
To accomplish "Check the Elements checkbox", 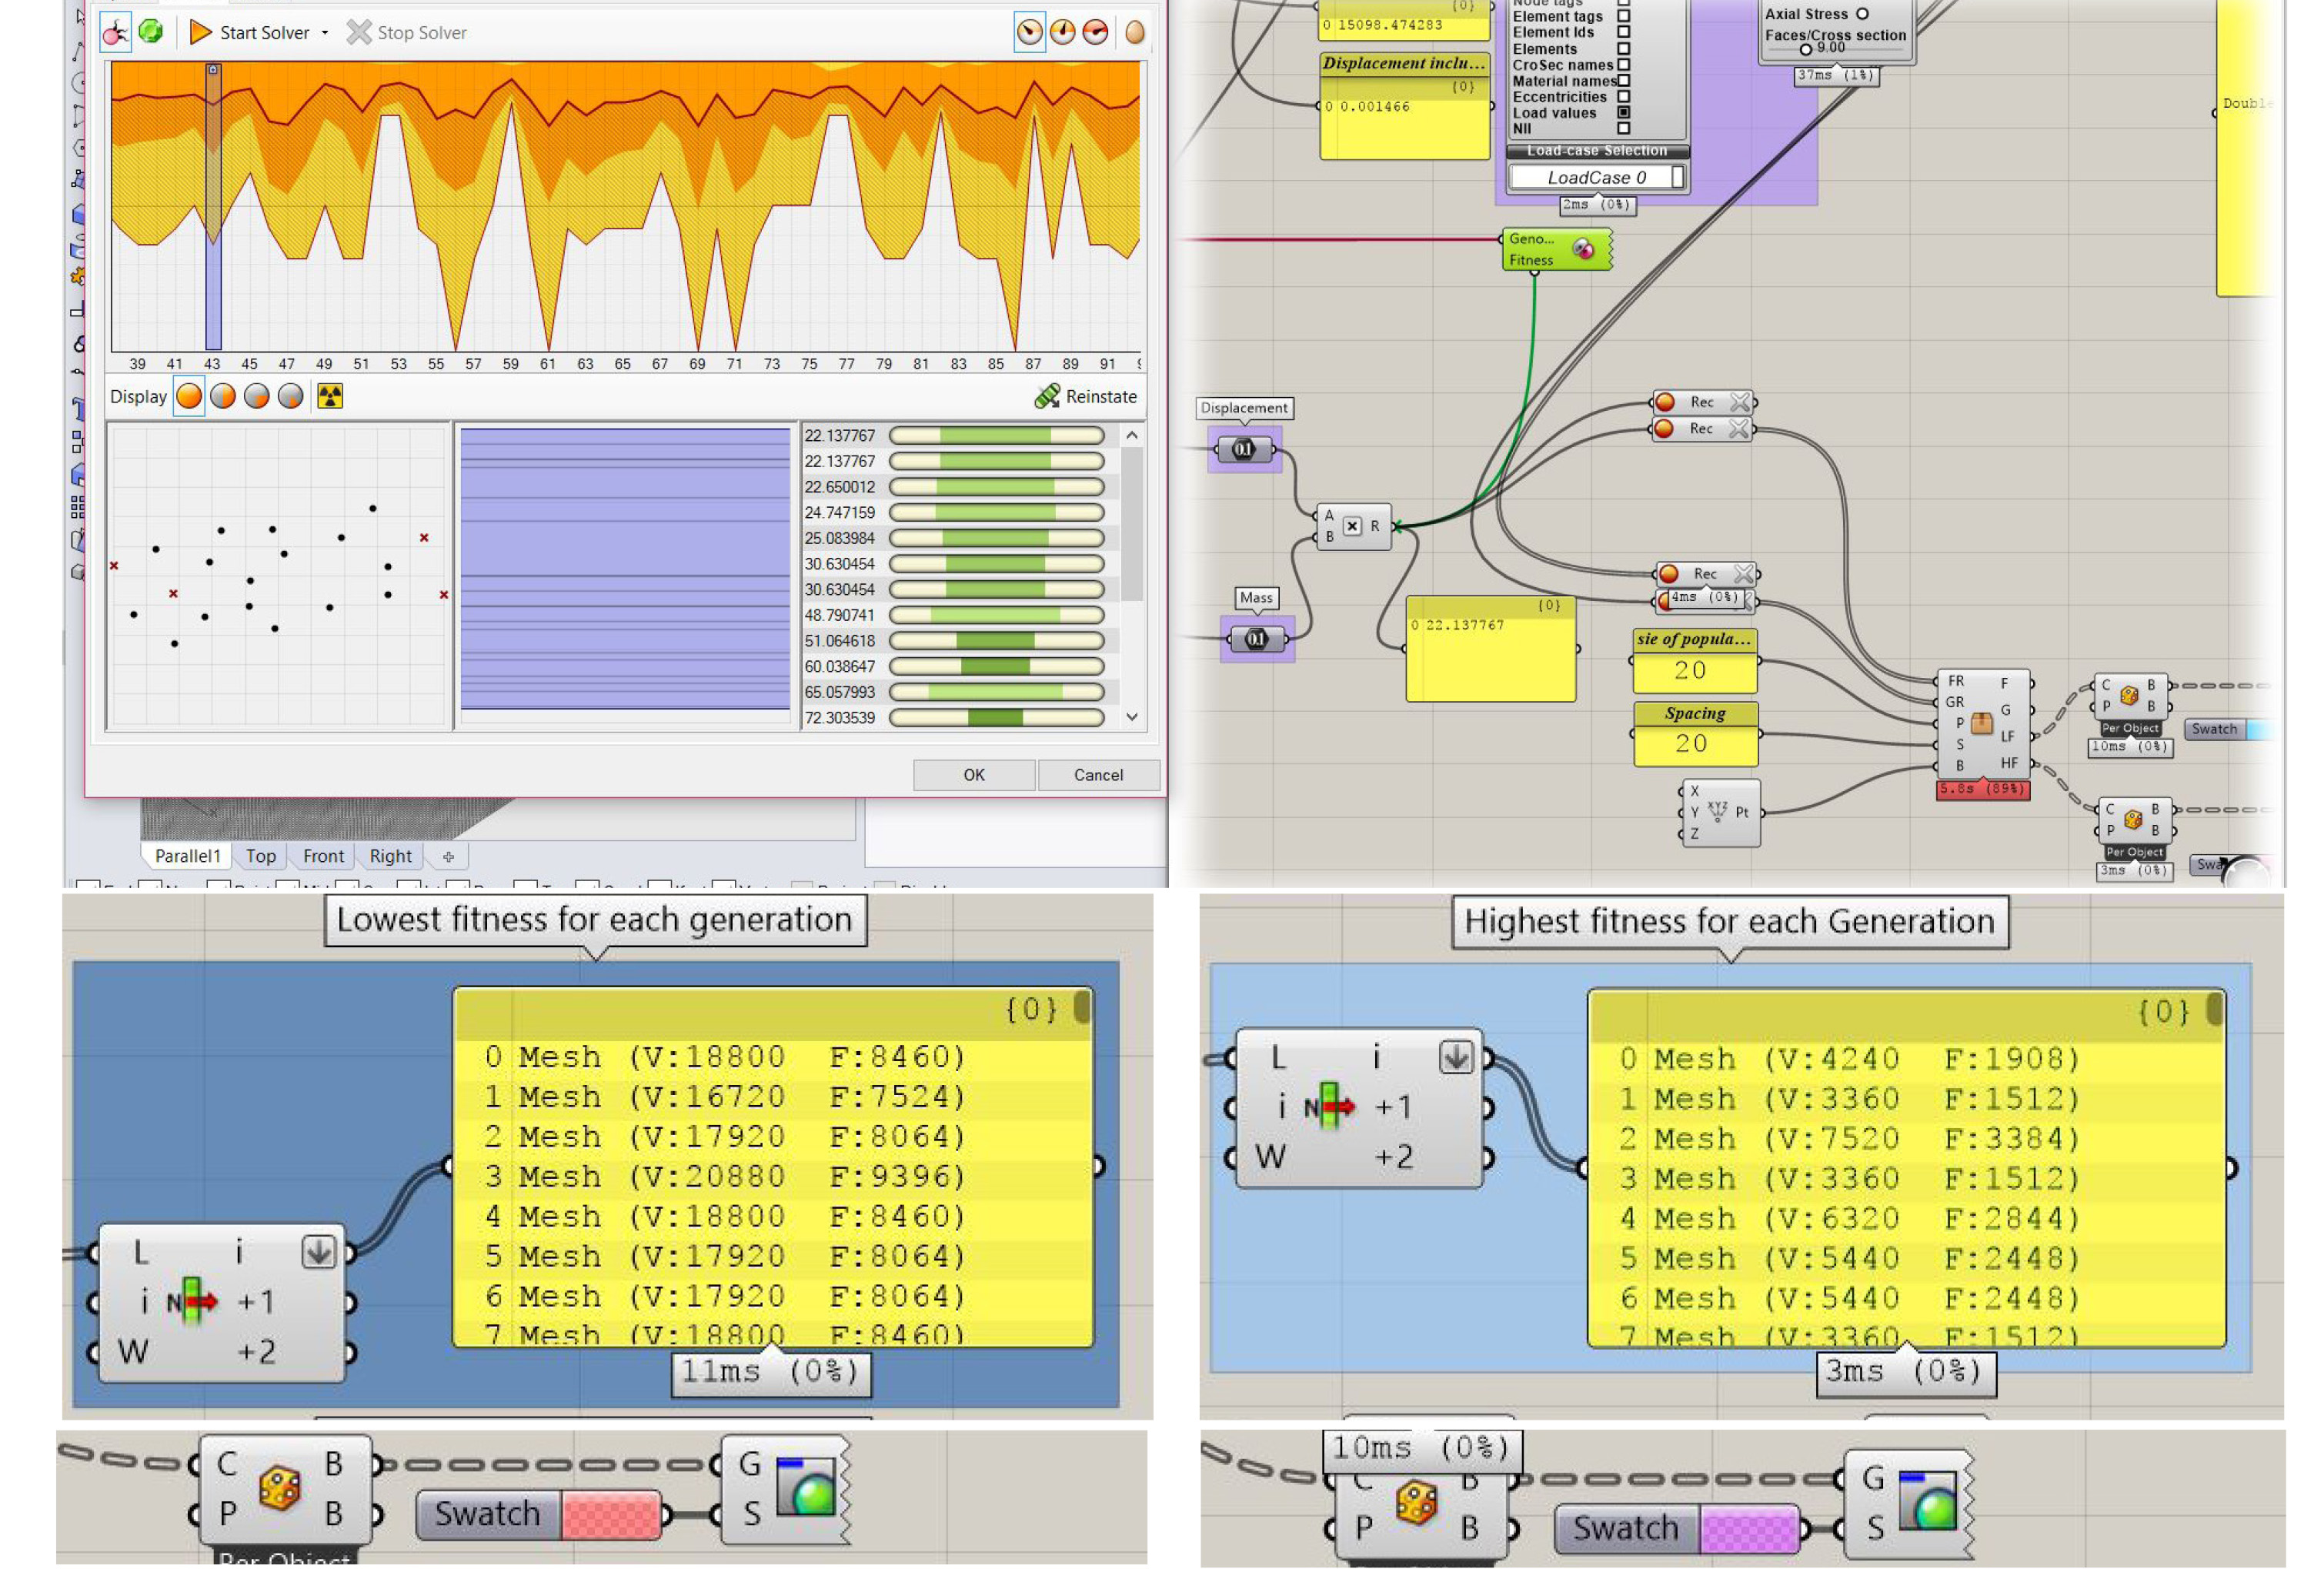I will 1624,49.
